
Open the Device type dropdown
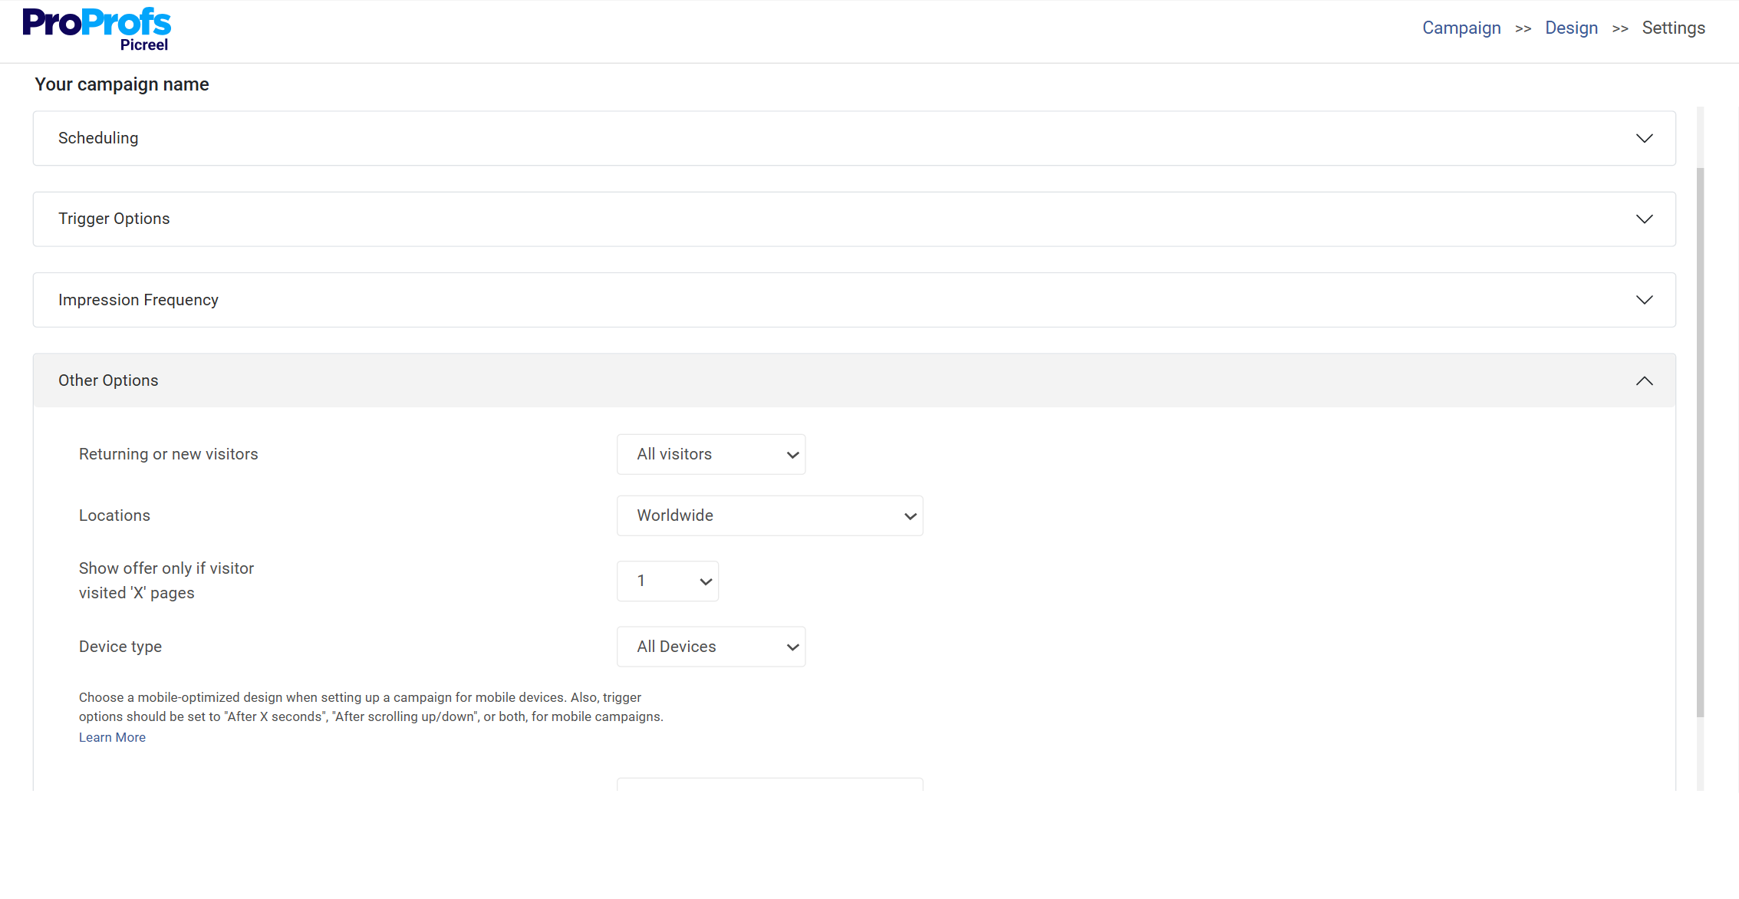[x=710, y=646]
